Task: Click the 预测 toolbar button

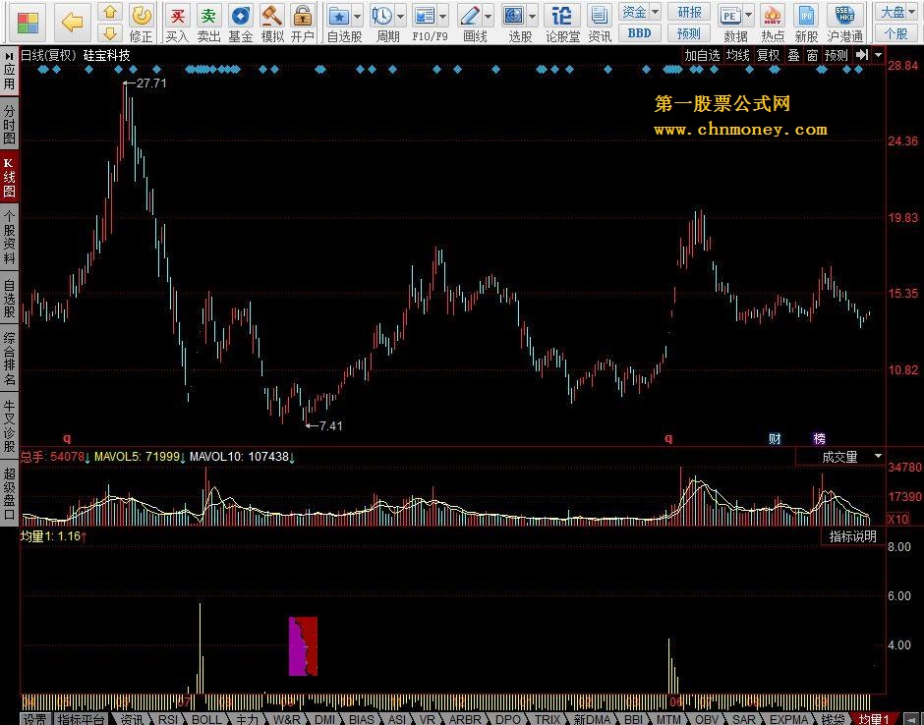Action: [x=689, y=33]
